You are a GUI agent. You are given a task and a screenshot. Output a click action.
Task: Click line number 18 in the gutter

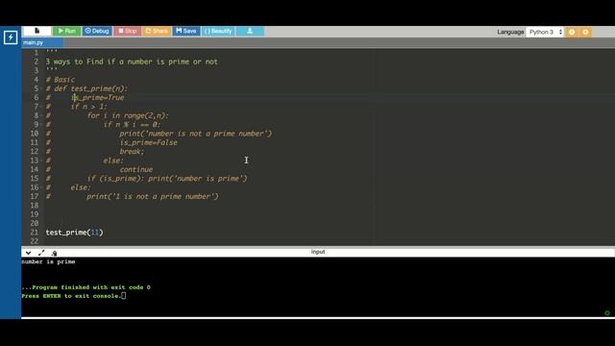(x=35, y=206)
